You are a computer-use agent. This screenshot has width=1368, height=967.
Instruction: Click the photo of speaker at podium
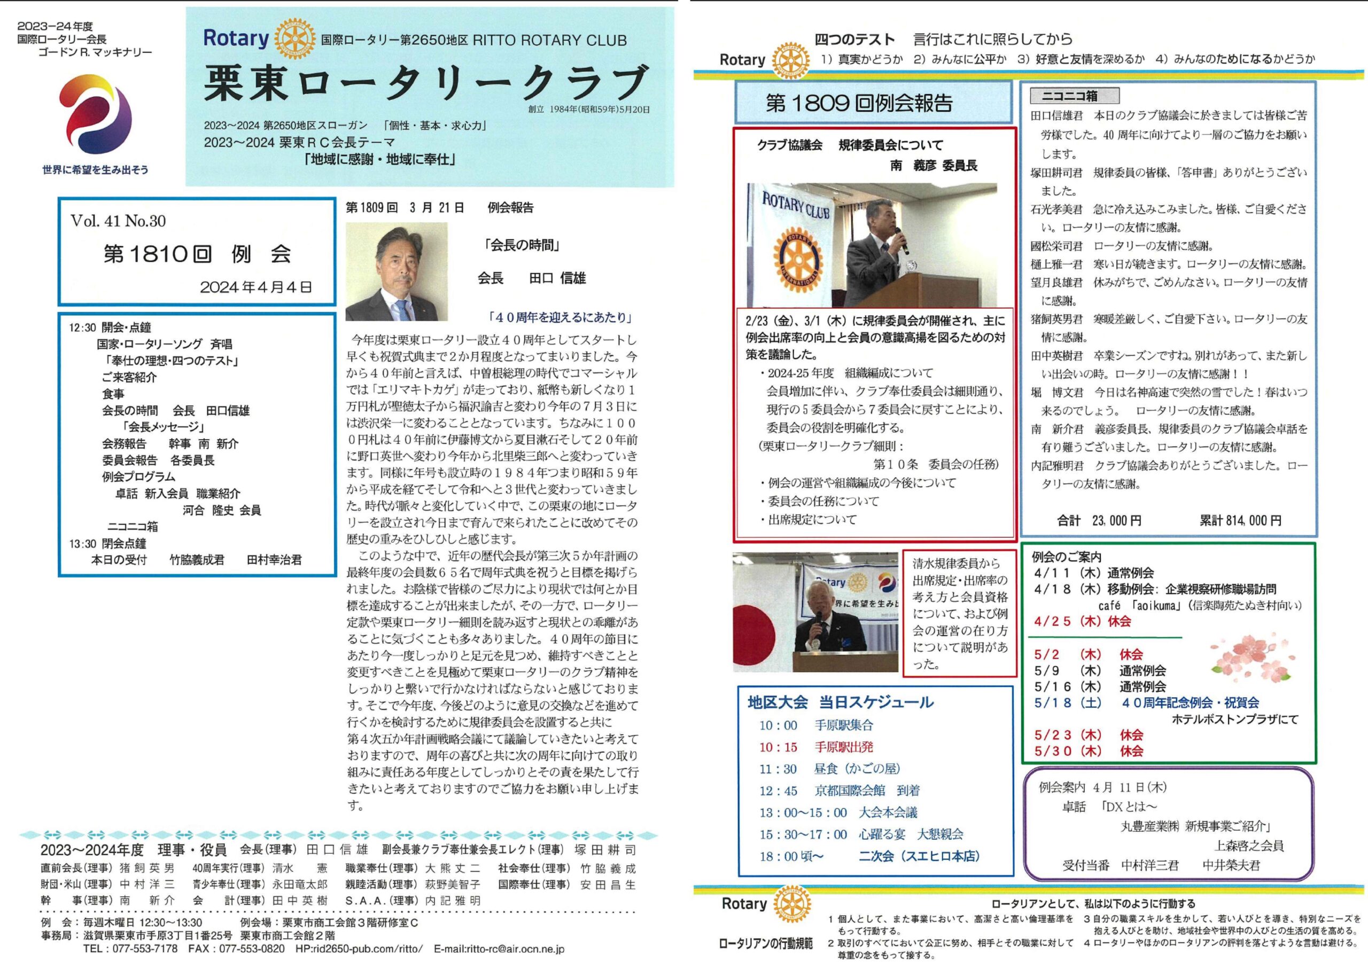[x=871, y=245]
